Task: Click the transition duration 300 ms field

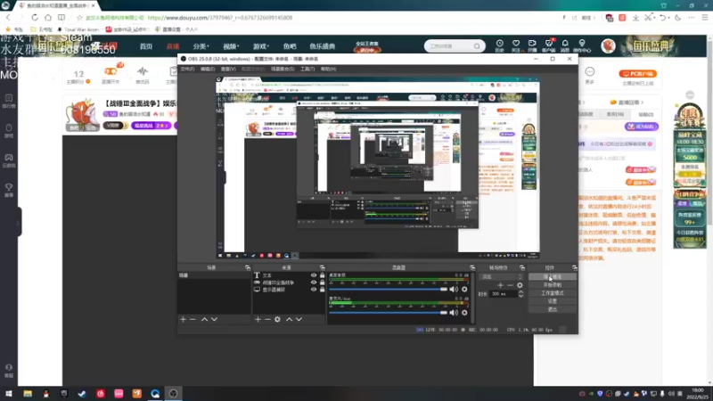Action: click(504, 294)
